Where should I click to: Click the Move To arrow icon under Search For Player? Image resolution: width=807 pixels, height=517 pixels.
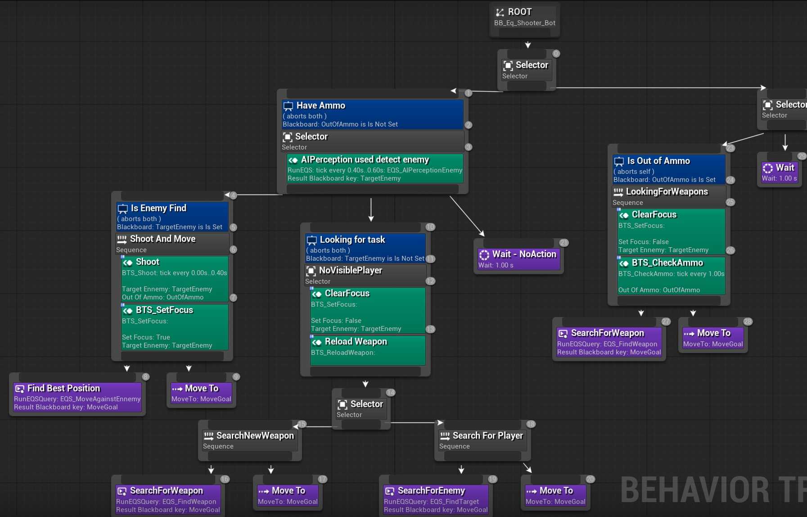click(x=532, y=491)
